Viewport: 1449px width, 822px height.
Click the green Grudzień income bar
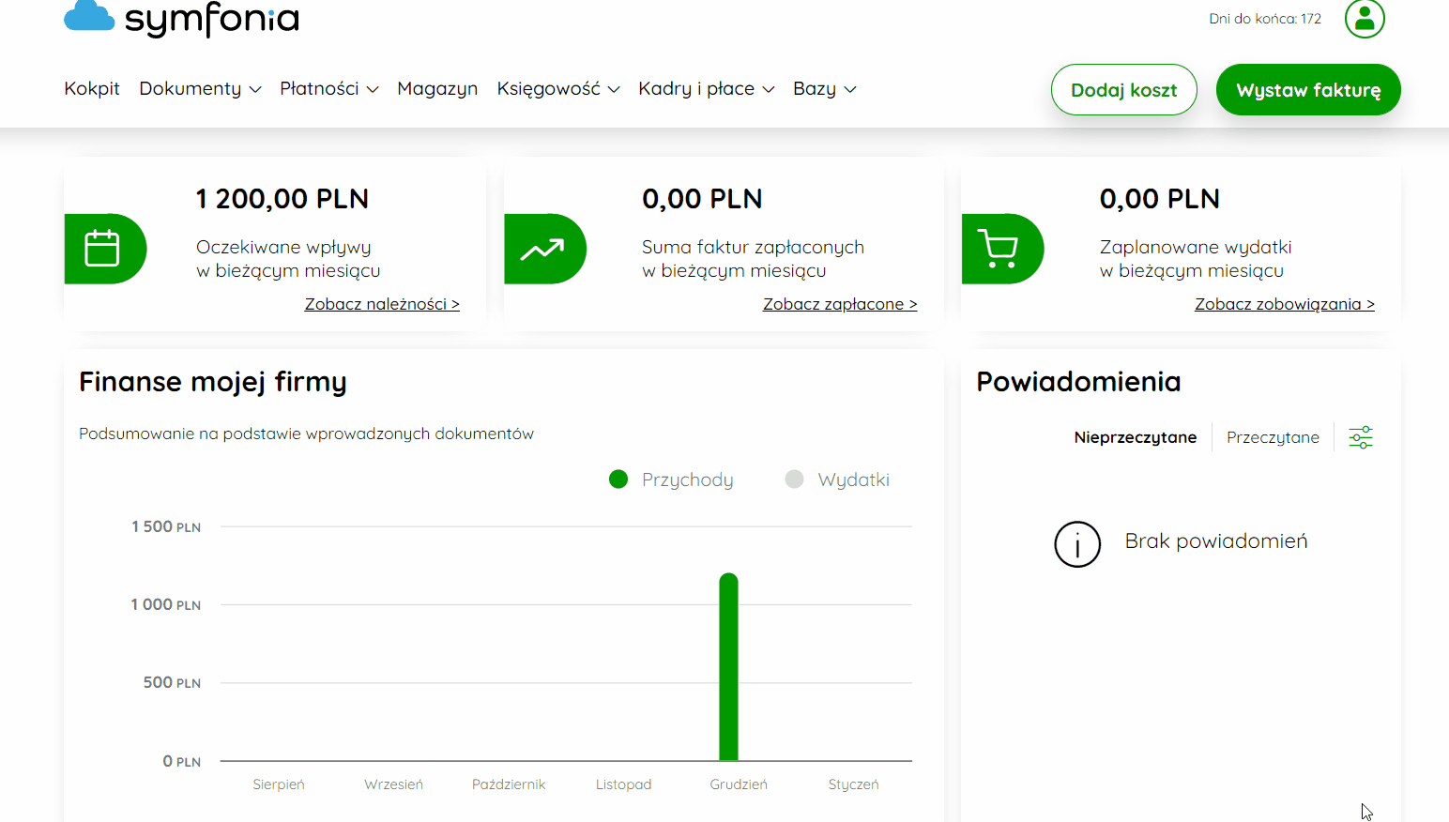(x=728, y=667)
